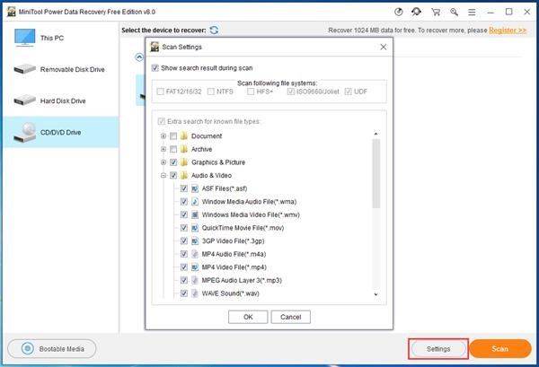Click file types list scrollbar thumb

(x=376, y=173)
